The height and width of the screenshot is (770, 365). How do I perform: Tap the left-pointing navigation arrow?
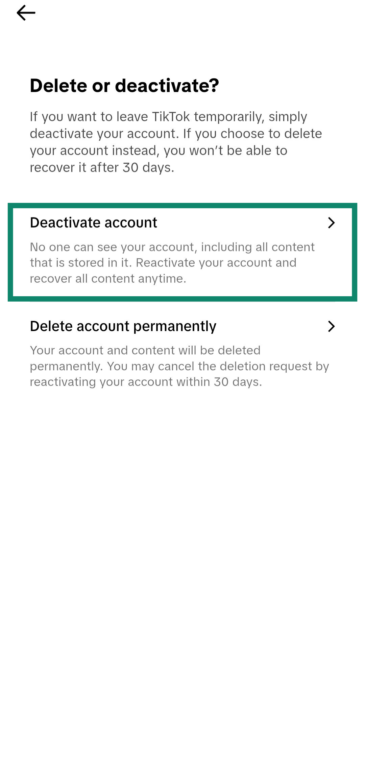pyautogui.click(x=26, y=13)
